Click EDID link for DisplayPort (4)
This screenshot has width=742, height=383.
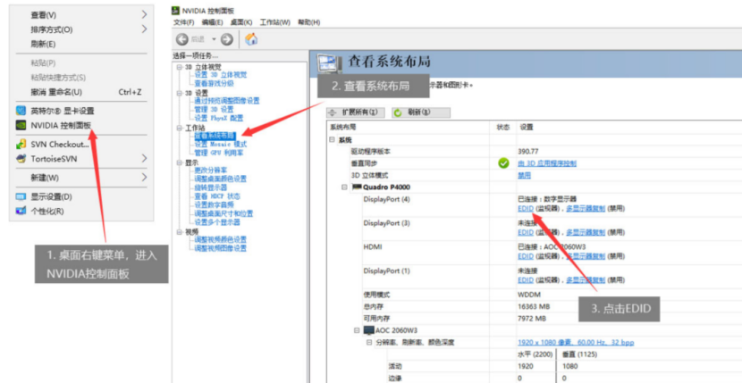526,208
